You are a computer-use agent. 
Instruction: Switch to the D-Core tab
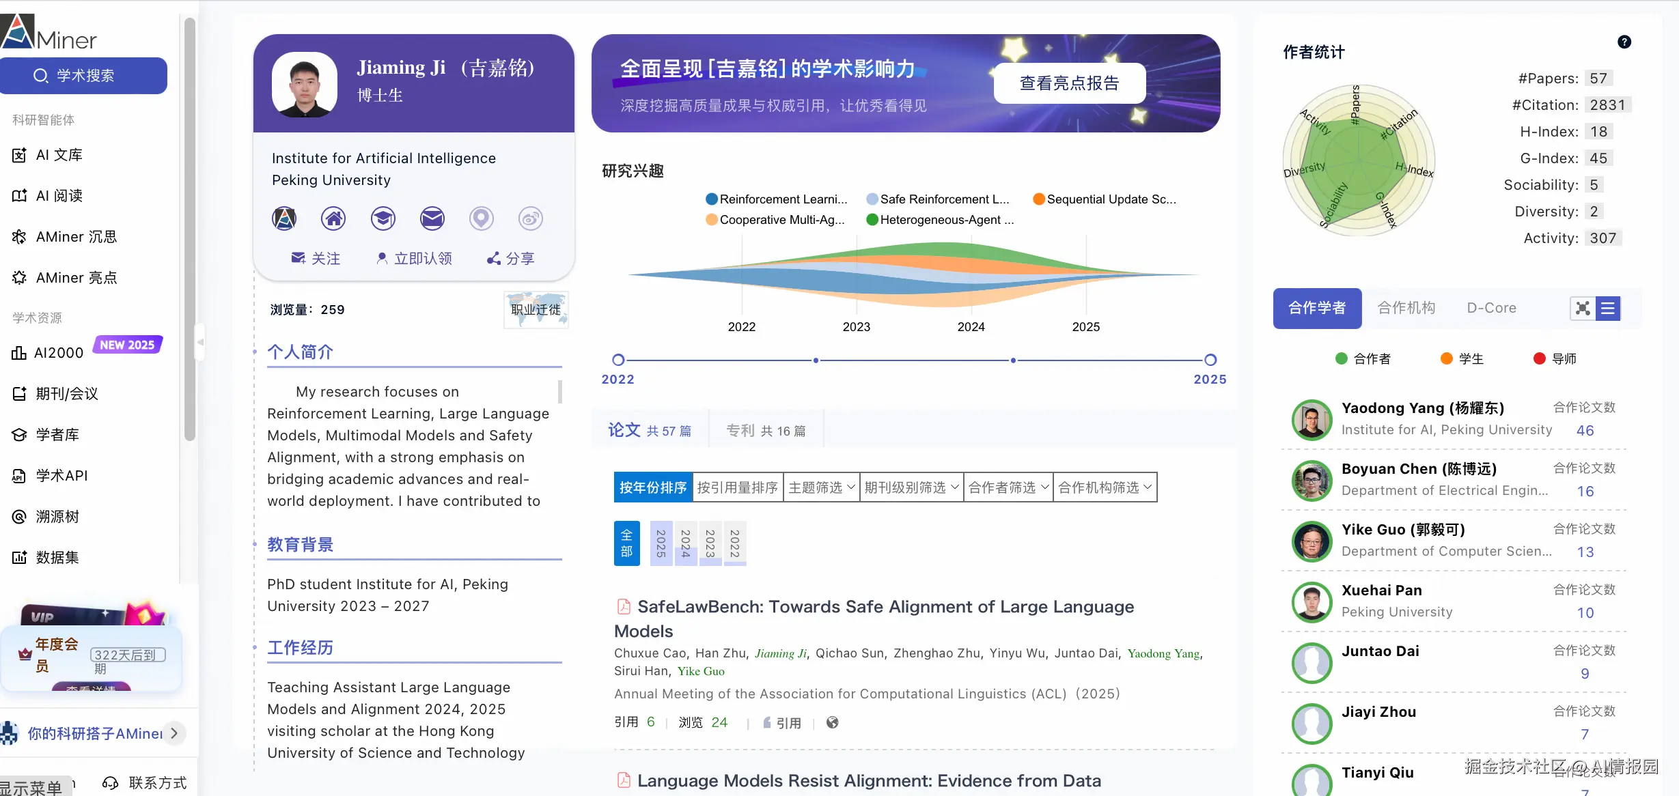[x=1491, y=308]
